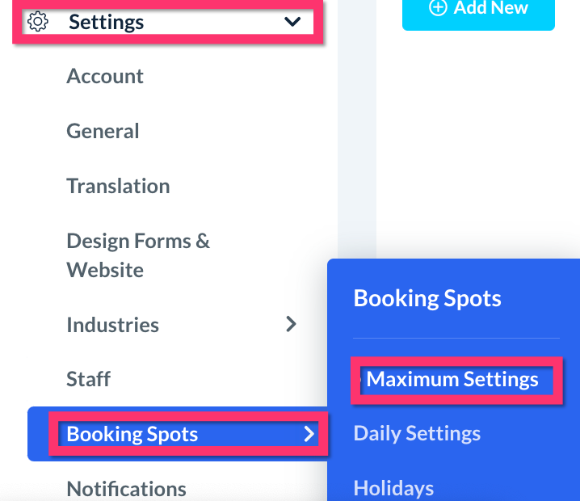Select Booking Spots in the sidebar
Viewport: 580px width, 501px height.
132,435
